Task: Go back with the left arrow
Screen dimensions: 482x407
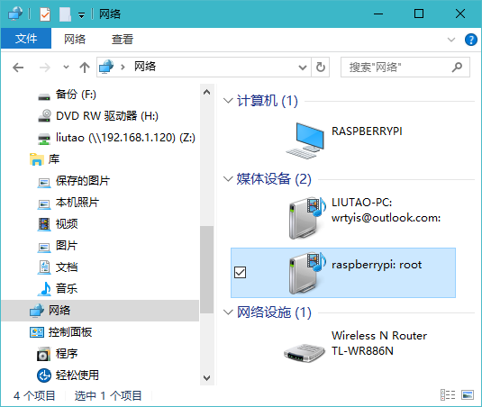Action: 18,68
